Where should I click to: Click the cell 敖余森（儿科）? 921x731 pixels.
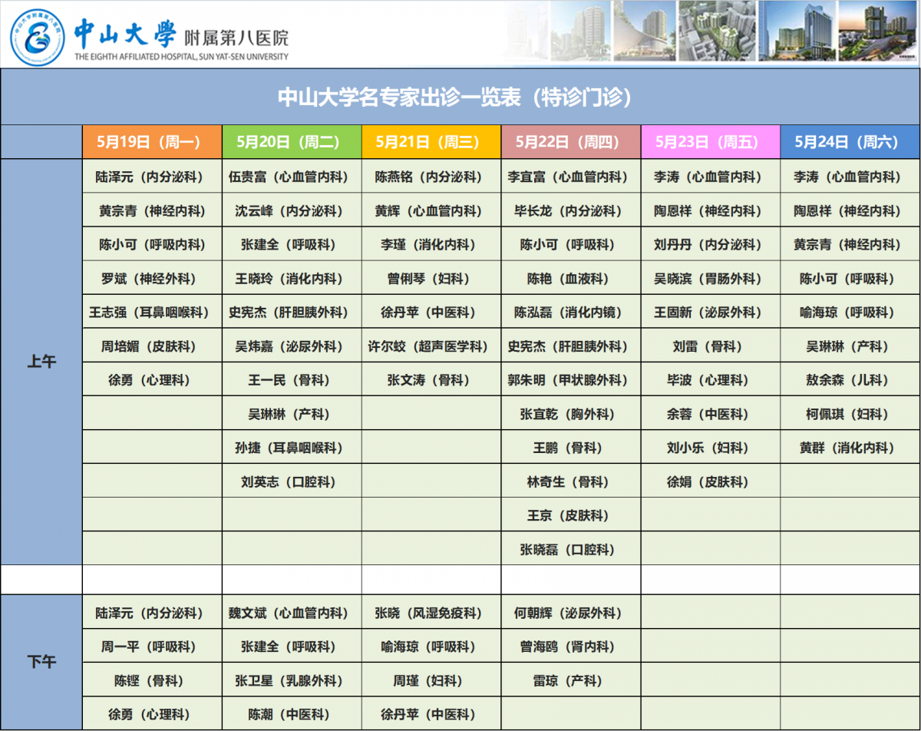[850, 380]
